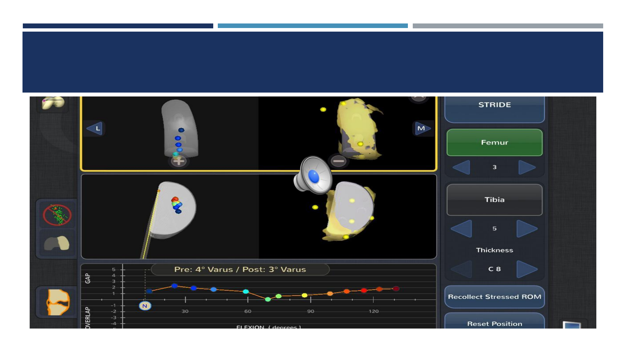The width and height of the screenshot is (626, 352).
Task: Open the knee joint view icon
Action: 58,302
